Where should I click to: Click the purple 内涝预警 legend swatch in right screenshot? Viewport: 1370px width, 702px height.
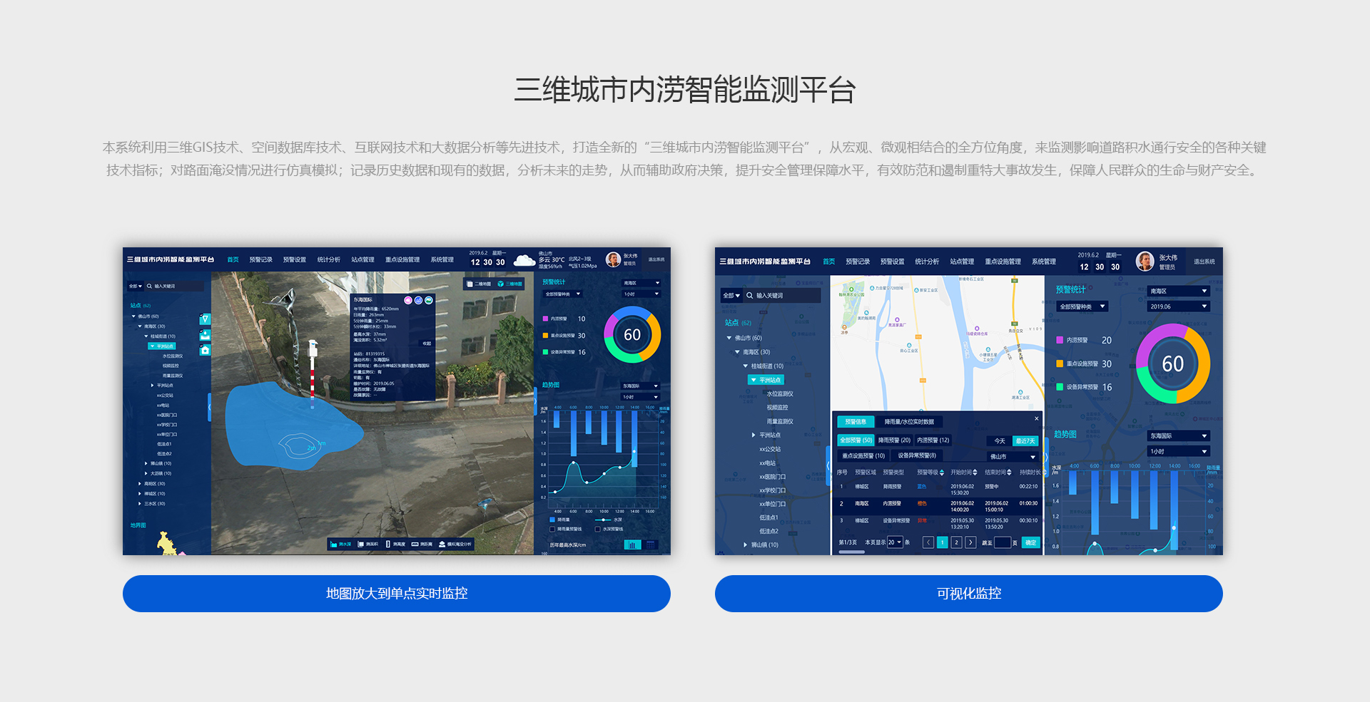pos(1060,341)
